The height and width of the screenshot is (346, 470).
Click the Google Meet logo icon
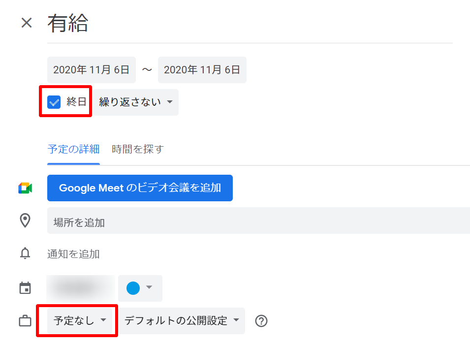[25, 188]
